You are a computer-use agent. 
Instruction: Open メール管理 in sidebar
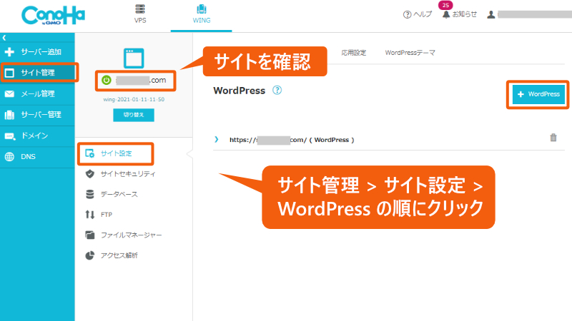click(37, 94)
